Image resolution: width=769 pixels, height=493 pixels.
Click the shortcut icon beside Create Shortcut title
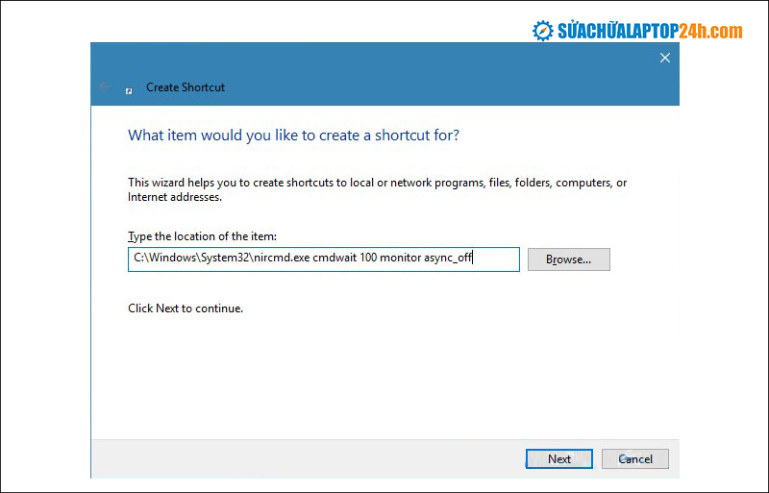pos(129,89)
